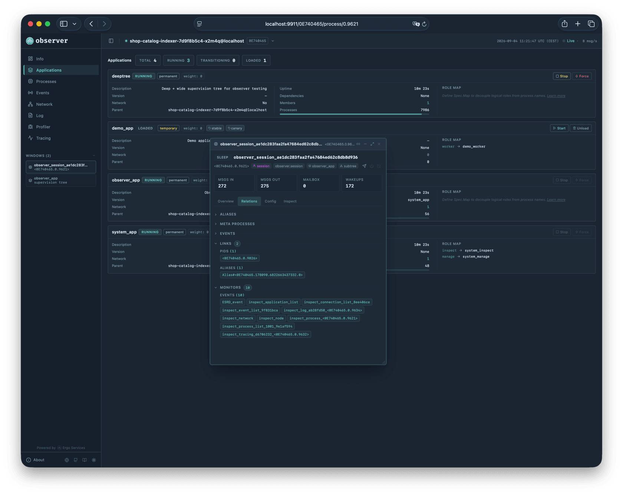
Task: Filter applications by RUNNING 3
Action: (178, 60)
